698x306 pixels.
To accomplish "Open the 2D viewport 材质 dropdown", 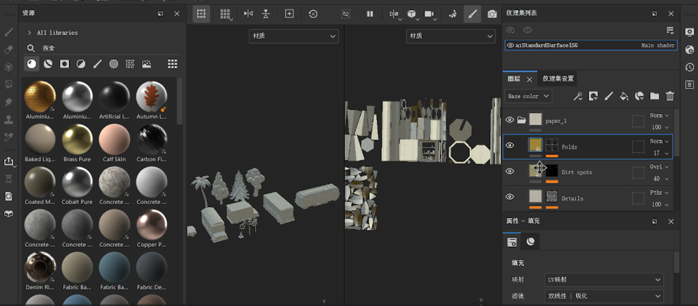I will pos(451,37).
